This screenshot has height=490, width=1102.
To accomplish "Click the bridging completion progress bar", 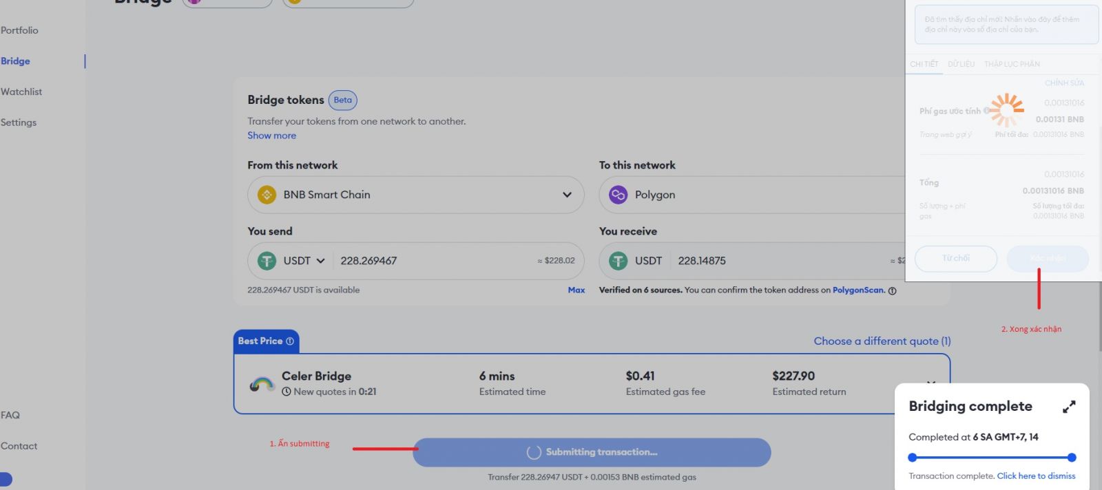I will click(x=992, y=457).
